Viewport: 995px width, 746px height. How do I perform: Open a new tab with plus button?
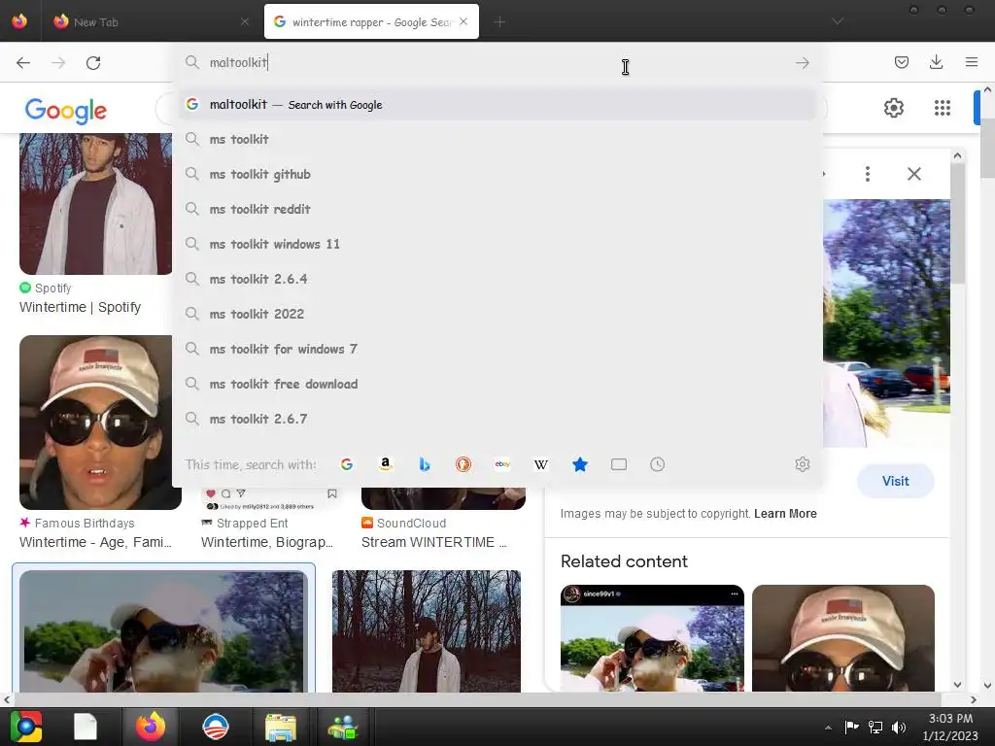500,21
